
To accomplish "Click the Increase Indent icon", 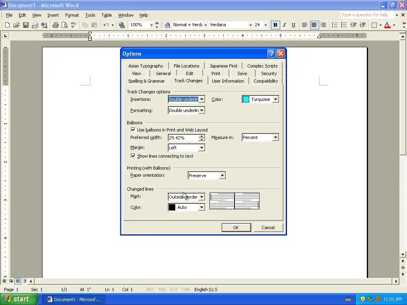I will (x=362, y=25).
